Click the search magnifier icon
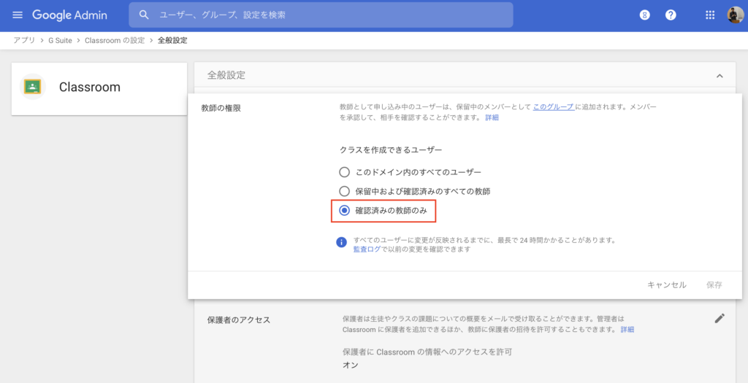This screenshot has width=748, height=383. pos(144,15)
